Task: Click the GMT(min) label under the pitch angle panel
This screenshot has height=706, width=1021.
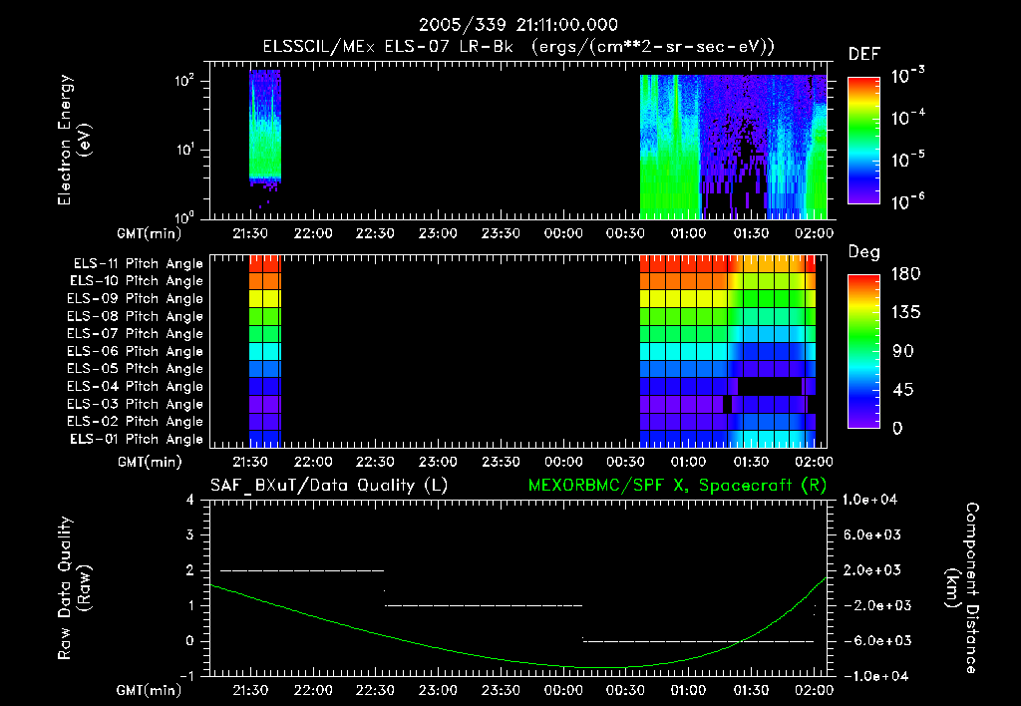Action: pos(150,462)
